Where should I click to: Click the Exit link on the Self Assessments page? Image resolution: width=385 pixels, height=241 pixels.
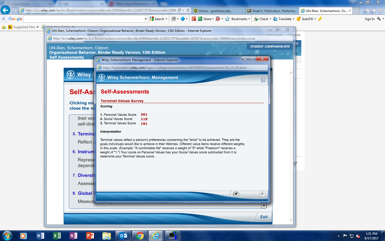pos(264,217)
